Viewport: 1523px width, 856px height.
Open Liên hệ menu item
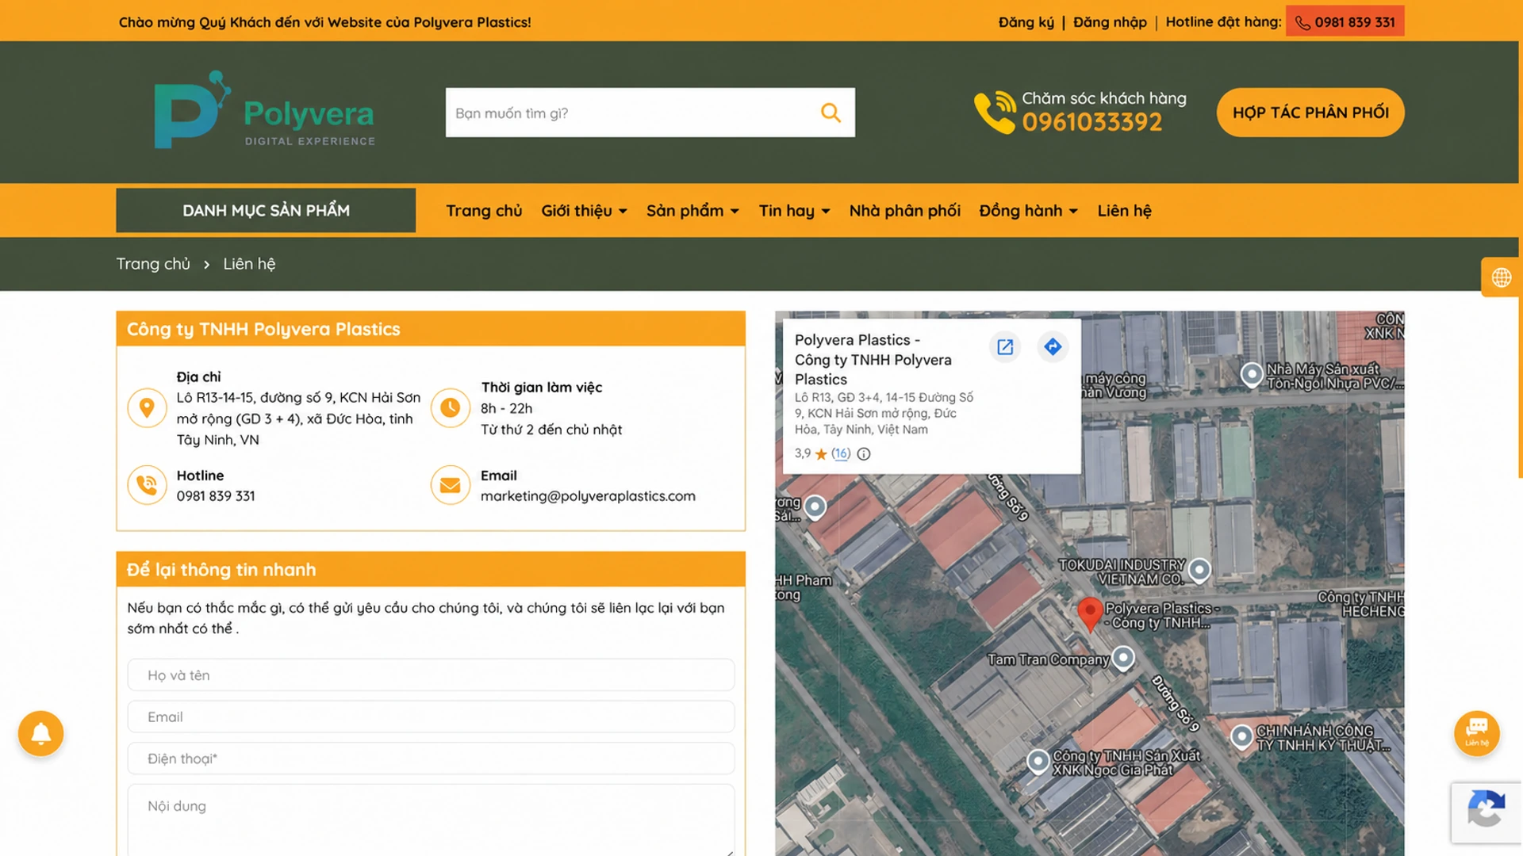(x=1124, y=211)
